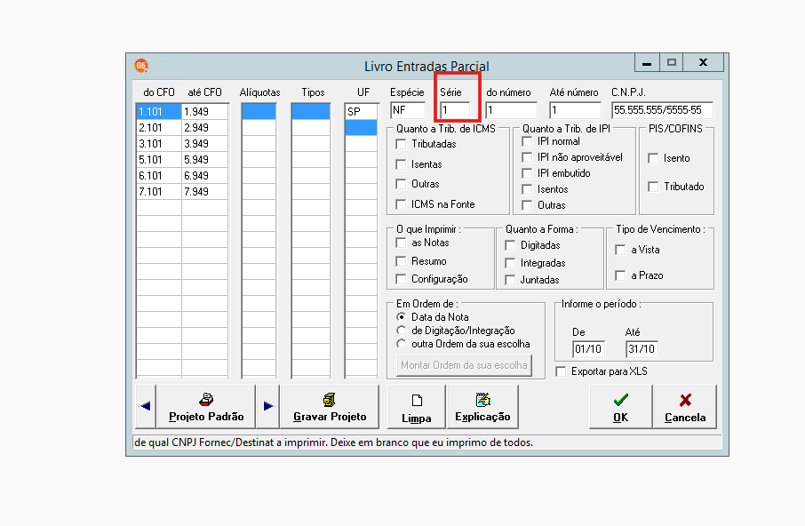Click the Até period date field

tap(642, 349)
